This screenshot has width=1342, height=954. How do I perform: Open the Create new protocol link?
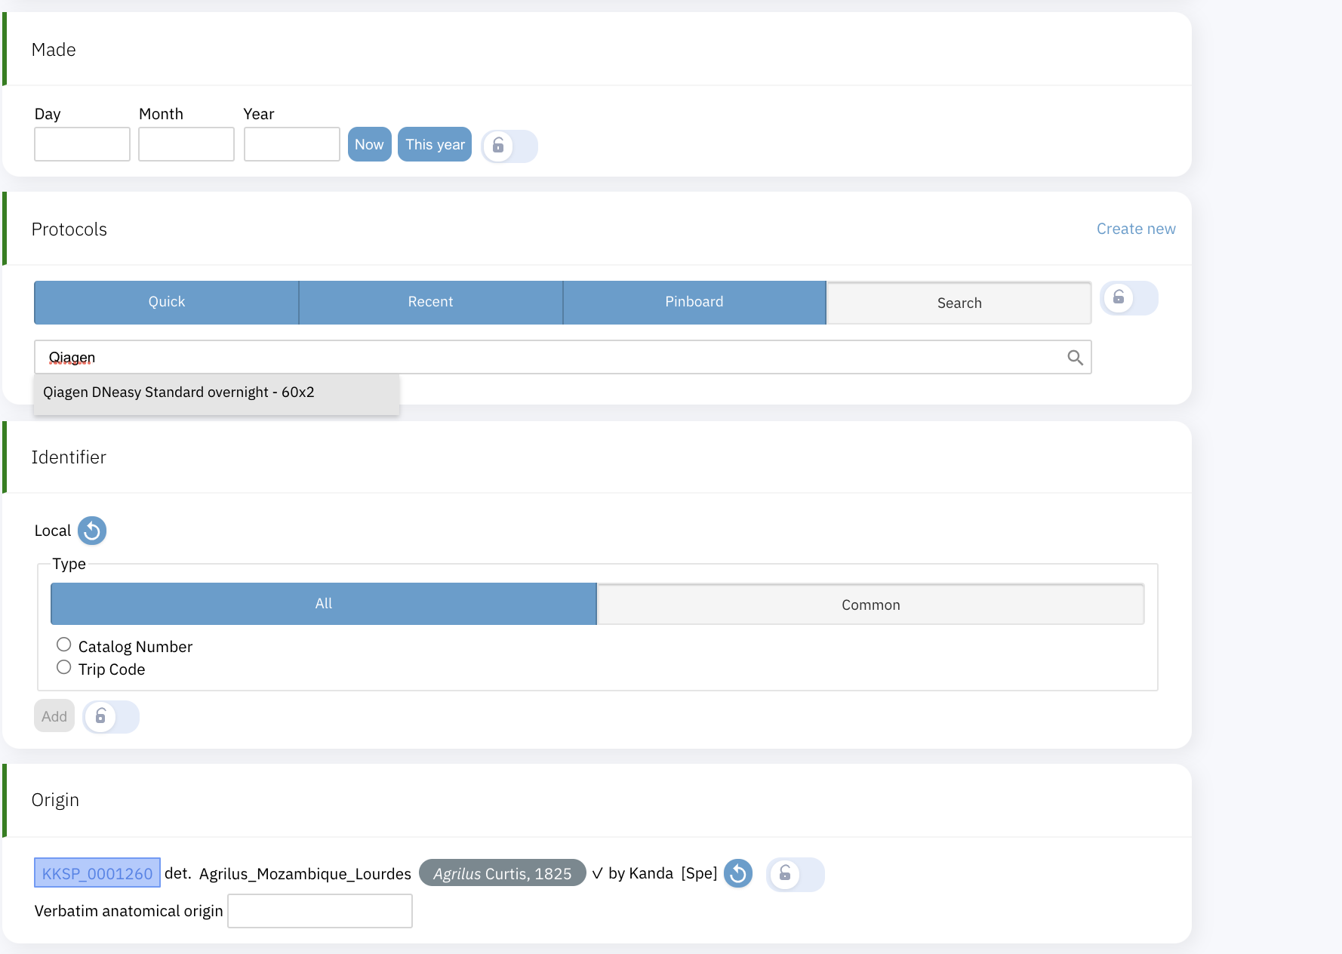pyautogui.click(x=1136, y=229)
